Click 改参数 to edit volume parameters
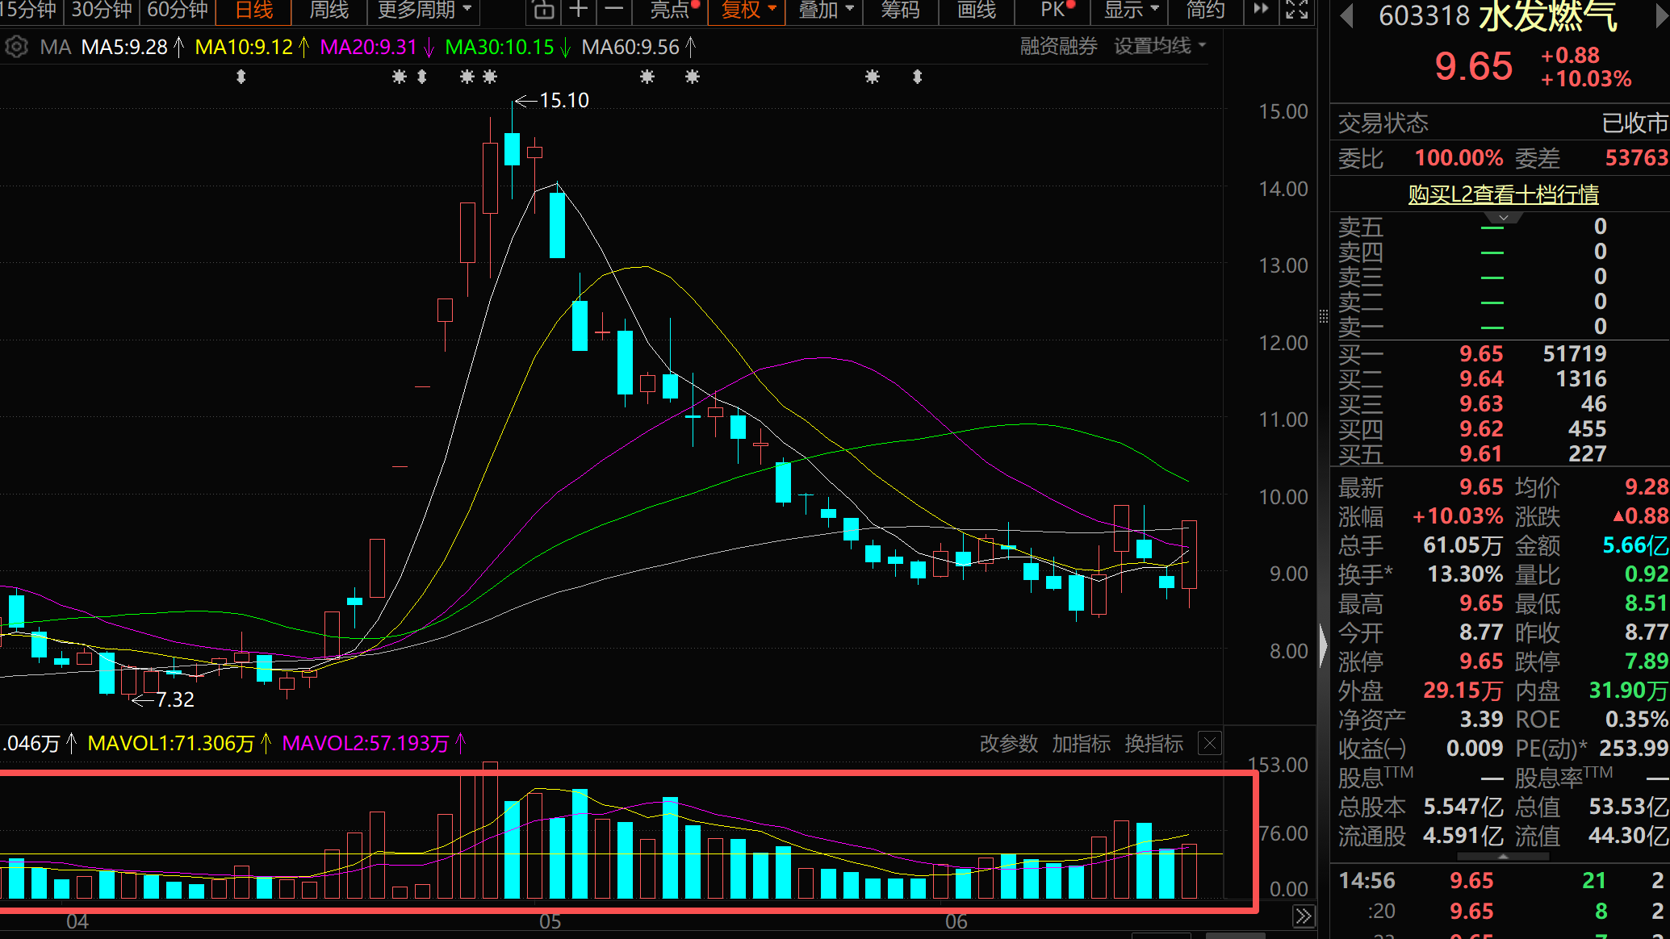The width and height of the screenshot is (1670, 939). [1008, 743]
